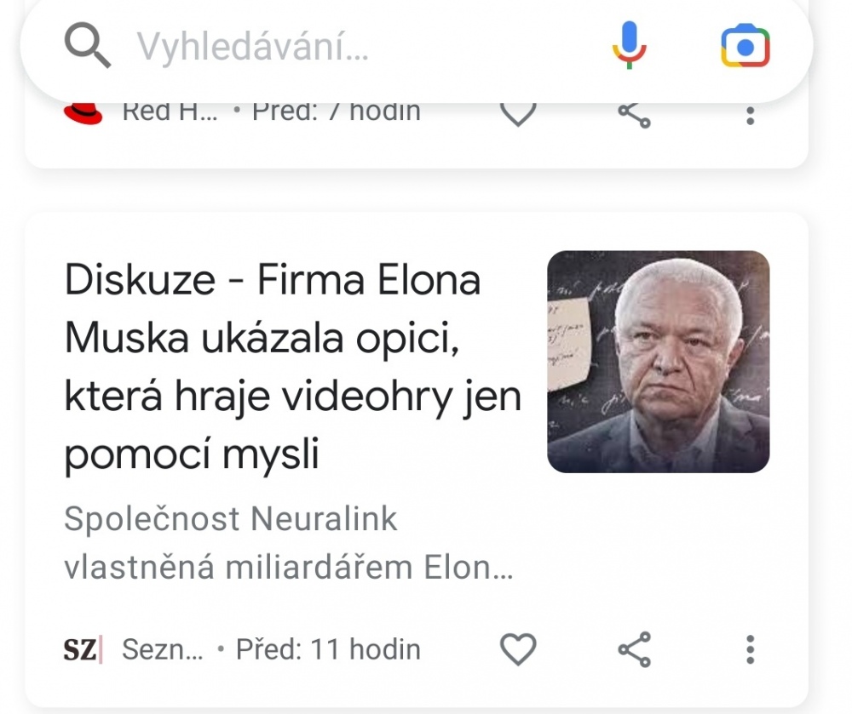Open more options for Red Hat card

pyautogui.click(x=750, y=115)
